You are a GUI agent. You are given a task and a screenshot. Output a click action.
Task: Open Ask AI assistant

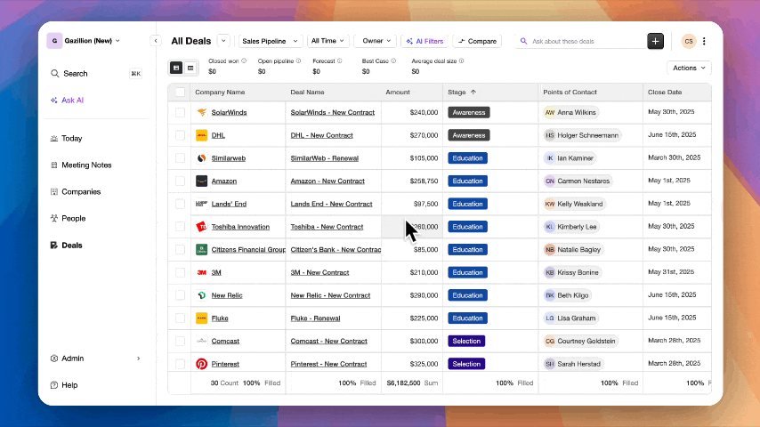[x=67, y=101]
